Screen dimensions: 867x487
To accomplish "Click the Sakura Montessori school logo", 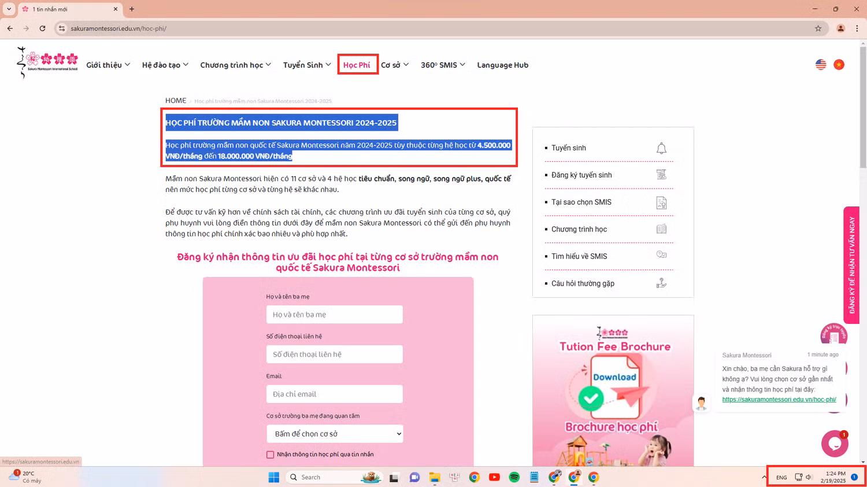I will 47,62.
